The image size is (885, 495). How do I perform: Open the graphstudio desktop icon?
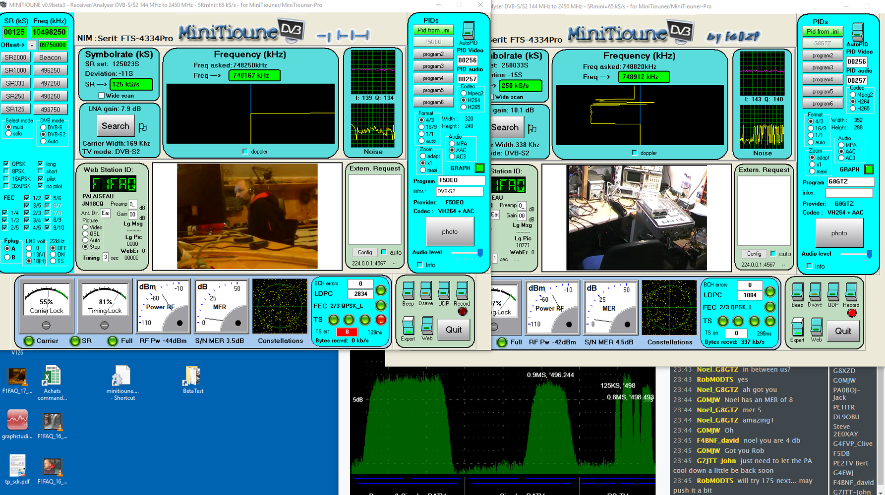[x=17, y=425]
